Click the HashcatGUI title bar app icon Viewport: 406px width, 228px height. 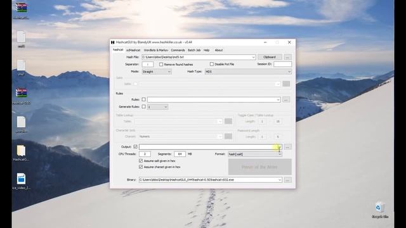point(113,42)
